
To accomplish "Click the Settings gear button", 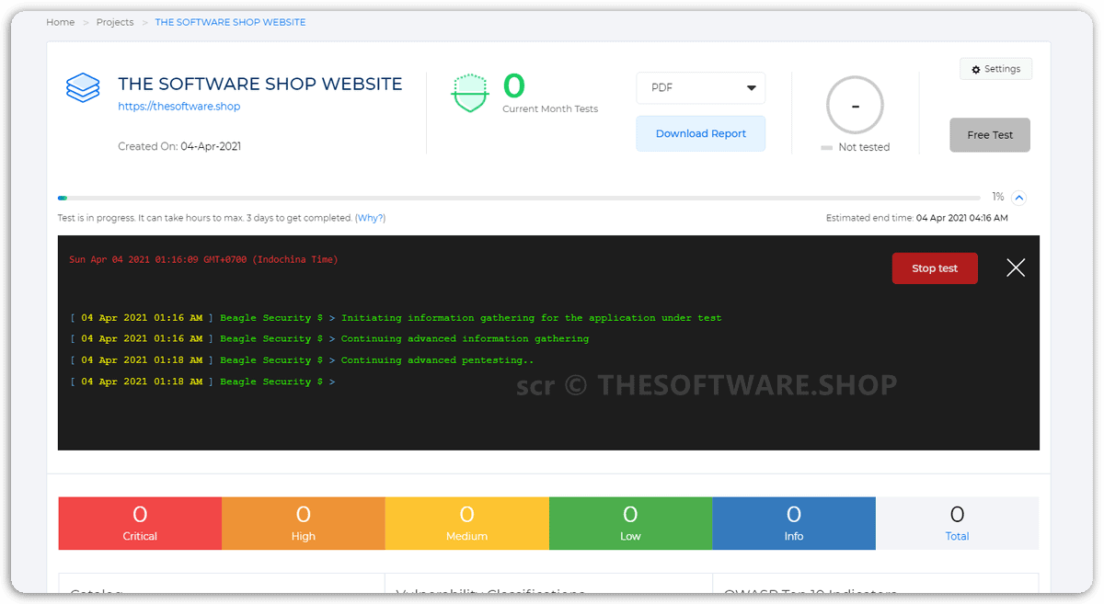I will [996, 69].
